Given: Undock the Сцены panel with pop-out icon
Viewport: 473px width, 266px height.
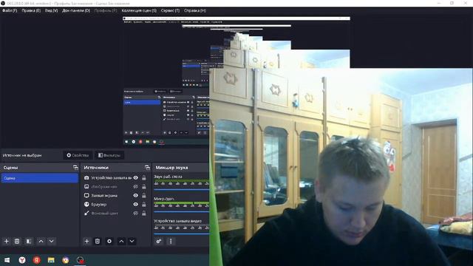Looking at the screenshot, I should 75,168.
